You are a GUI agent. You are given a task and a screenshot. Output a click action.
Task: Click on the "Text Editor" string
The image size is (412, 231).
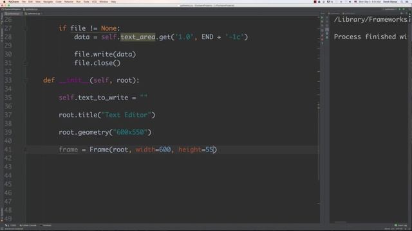click(126, 115)
